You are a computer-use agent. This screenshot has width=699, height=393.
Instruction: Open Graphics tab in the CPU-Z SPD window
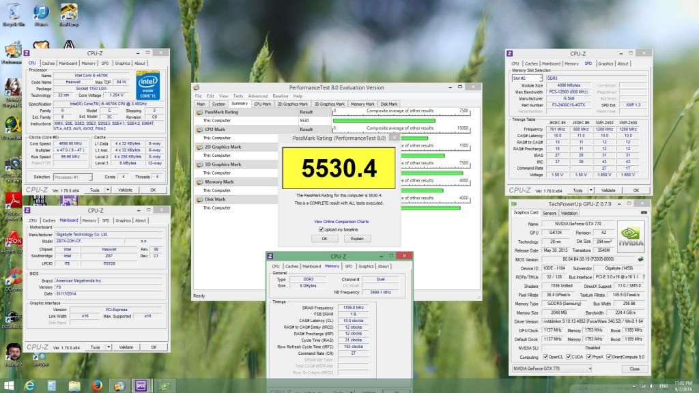click(605, 63)
